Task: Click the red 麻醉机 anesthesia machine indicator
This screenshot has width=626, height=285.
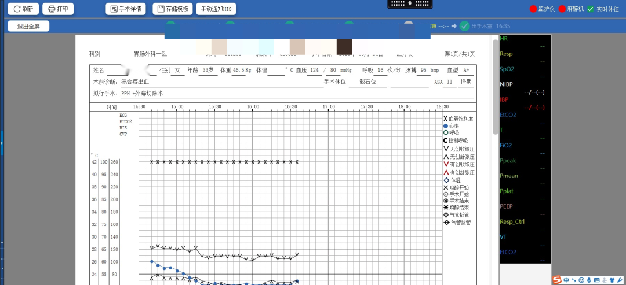Action: click(562, 9)
